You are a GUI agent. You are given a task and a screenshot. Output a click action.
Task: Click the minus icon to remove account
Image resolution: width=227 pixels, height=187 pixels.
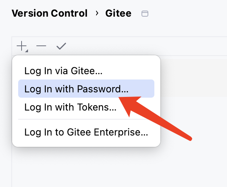[x=41, y=47]
